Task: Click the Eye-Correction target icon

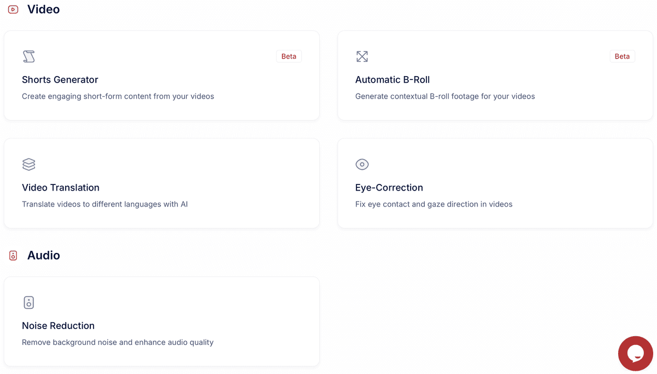Action: [362, 164]
